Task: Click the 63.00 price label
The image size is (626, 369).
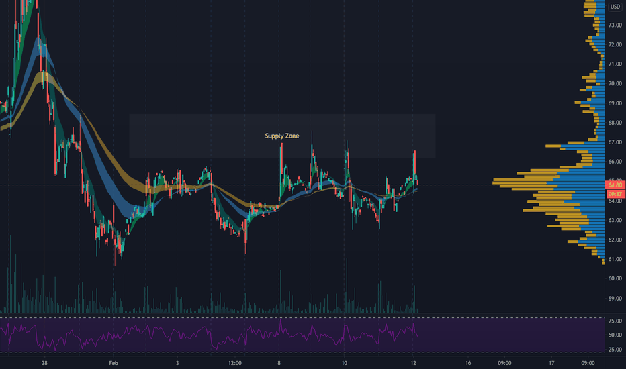Action: point(615,220)
